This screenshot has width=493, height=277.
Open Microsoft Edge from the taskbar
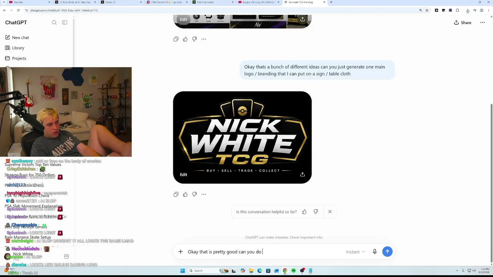[x=260, y=271]
